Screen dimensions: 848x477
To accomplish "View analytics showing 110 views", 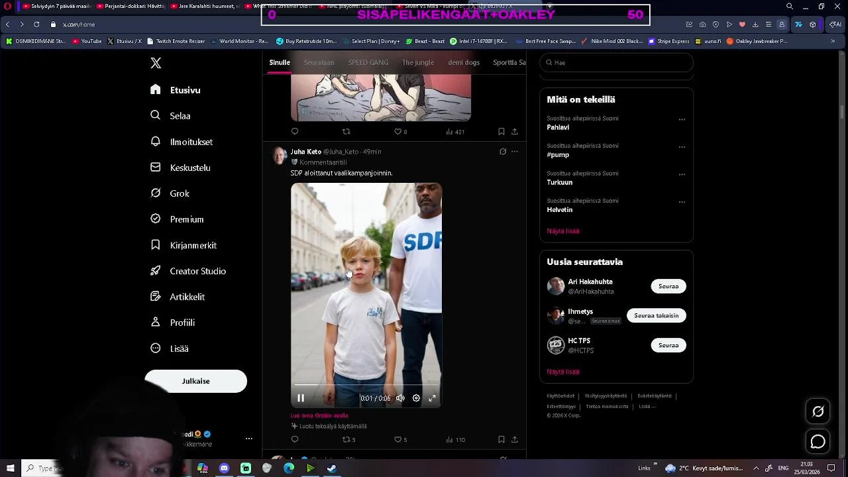I will [x=455, y=439].
